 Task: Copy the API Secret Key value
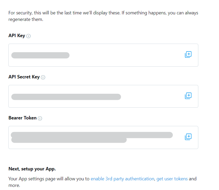pyautogui.click(x=188, y=96)
